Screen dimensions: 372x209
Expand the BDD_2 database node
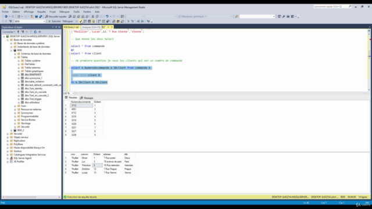[x=11, y=130]
